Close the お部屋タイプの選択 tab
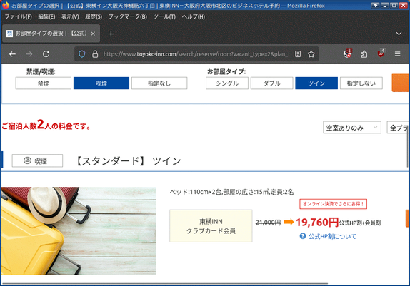 93,34
